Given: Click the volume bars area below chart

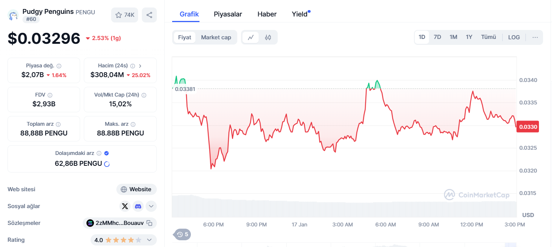Looking at the screenshot, I should 344,206.
